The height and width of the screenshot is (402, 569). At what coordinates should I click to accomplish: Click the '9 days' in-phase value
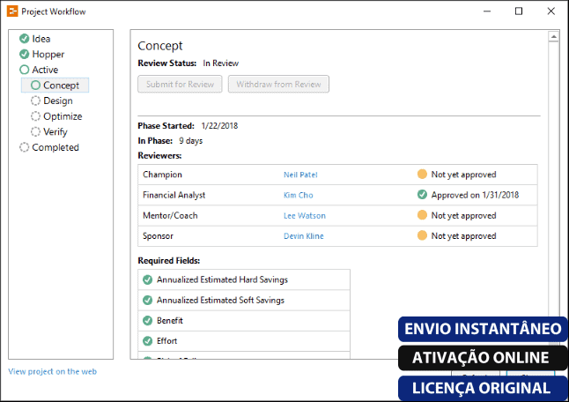[190, 141]
